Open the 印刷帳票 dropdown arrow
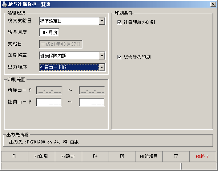The width and height of the screenshot is (218, 171). pos(102,56)
